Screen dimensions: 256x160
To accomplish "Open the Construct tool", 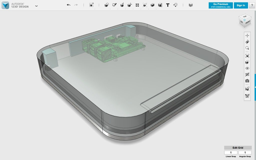I will [x=122, y=5].
